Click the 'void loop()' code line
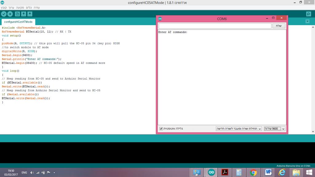Viewport: 315px width, 177px height. (10, 71)
